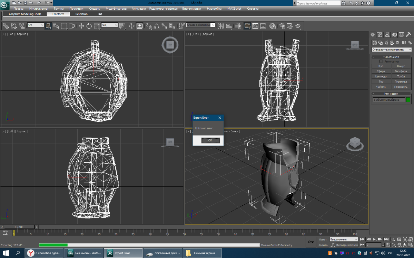Open the Modify panel tab icon
Screen dimensions: 414x258
tap(380, 35)
